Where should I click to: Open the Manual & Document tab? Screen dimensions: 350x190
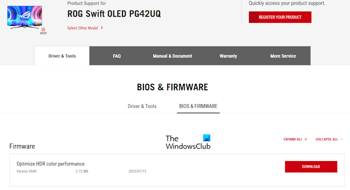172,56
